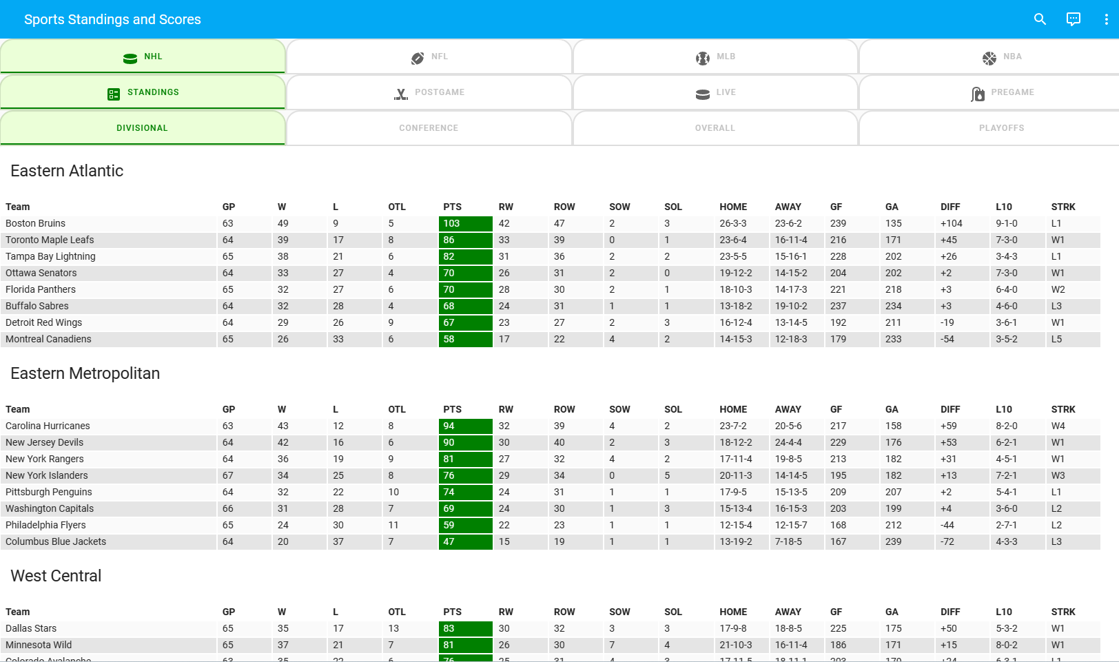Select Tampa Bay Lightning team name
The width and height of the screenshot is (1119, 662).
[50, 256]
